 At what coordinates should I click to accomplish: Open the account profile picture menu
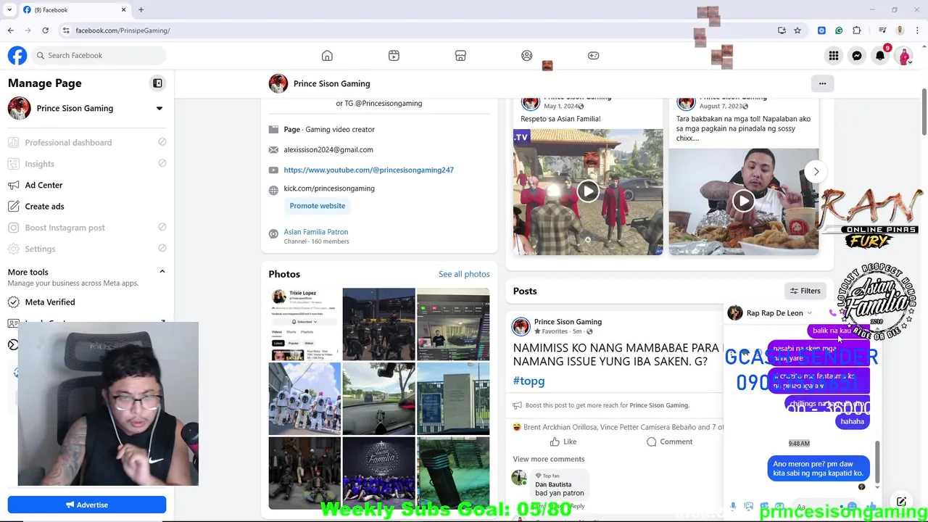[x=903, y=56]
